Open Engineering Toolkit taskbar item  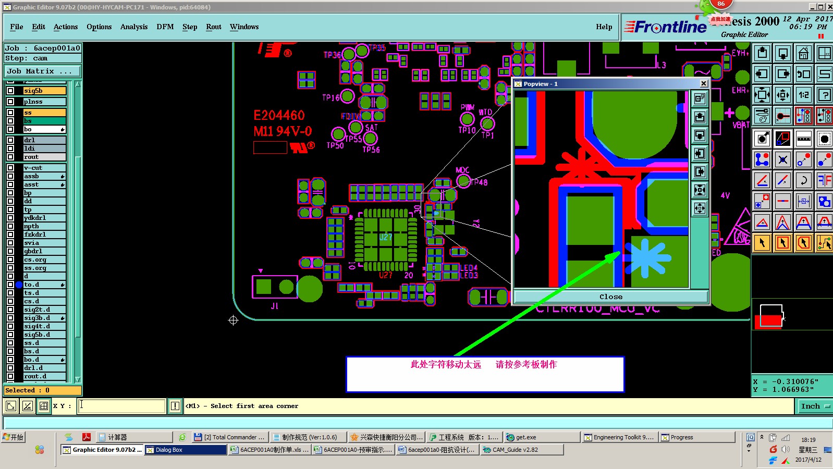[x=619, y=437]
